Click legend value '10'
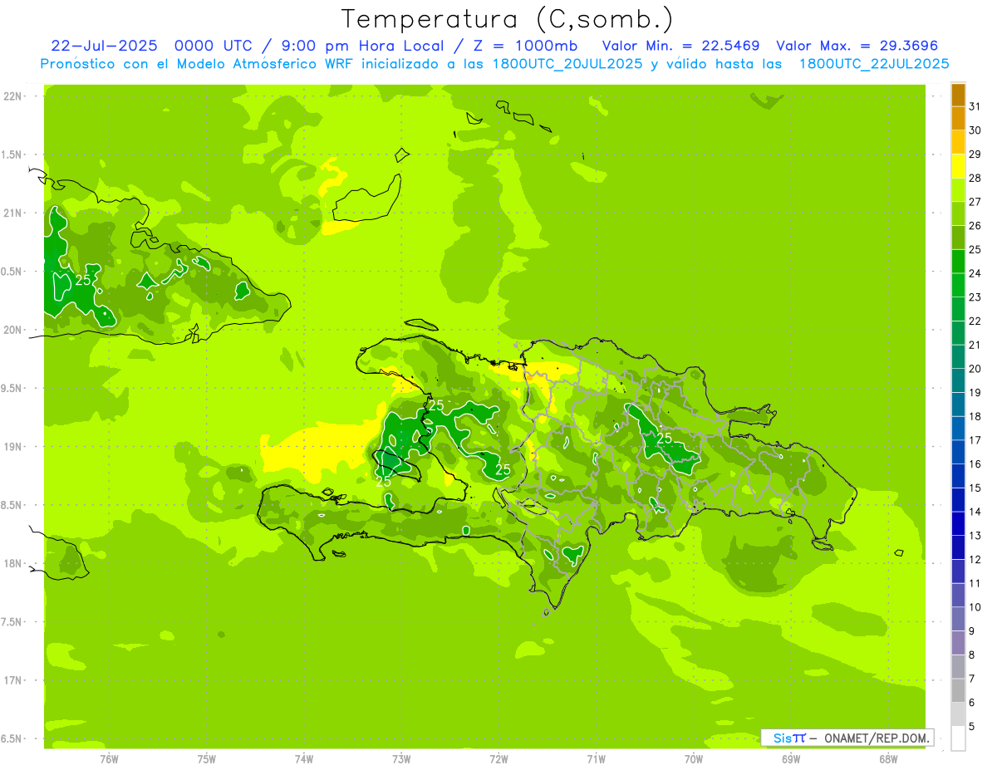 point(975,607)
